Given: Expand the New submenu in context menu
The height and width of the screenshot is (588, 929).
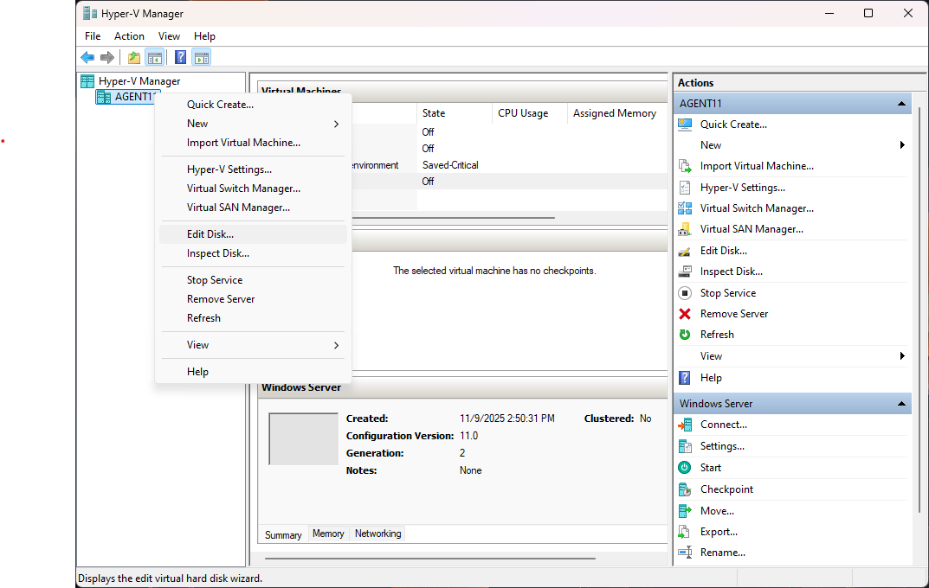Looking at the screenshot, I should pos(336,124).
